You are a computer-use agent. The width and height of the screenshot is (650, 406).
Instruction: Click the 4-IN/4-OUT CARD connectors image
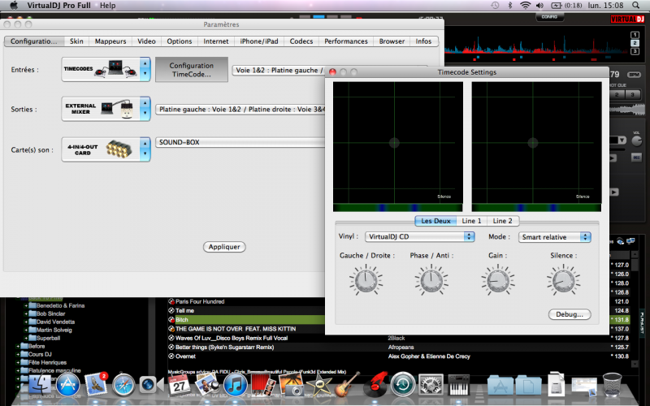coord(101,149)
